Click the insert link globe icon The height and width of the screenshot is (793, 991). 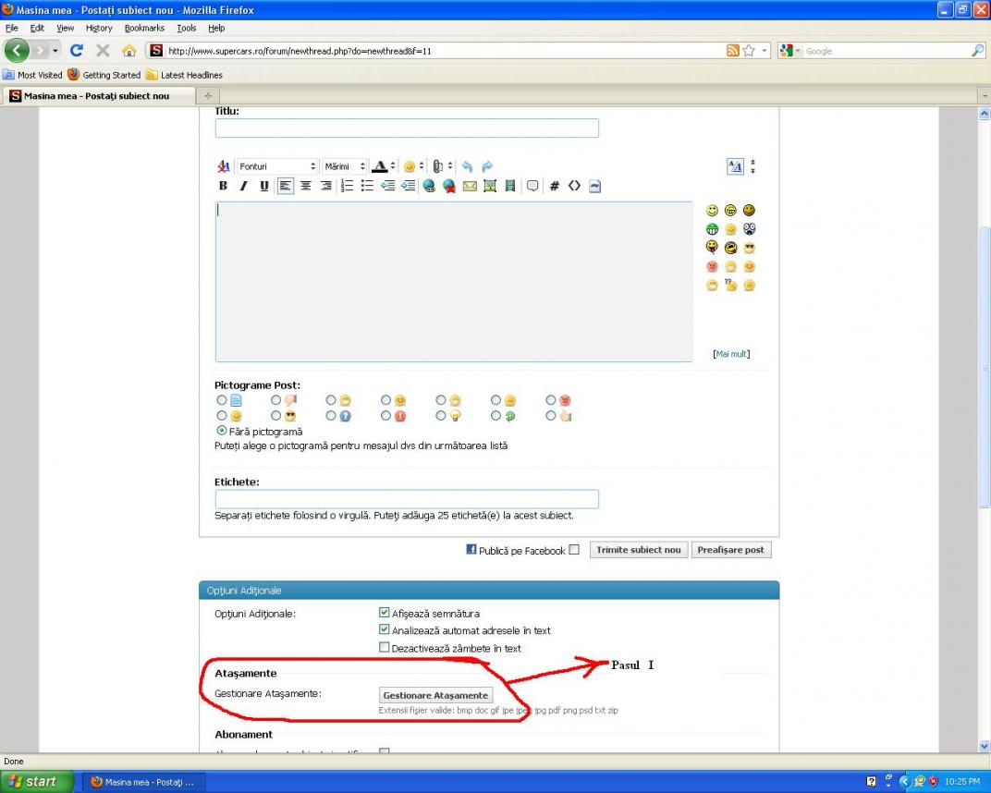tap(429, 186)
